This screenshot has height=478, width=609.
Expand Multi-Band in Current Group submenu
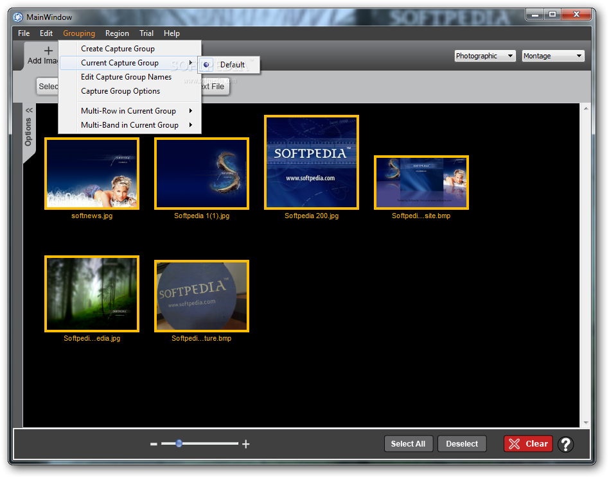[x=130, y=125]
